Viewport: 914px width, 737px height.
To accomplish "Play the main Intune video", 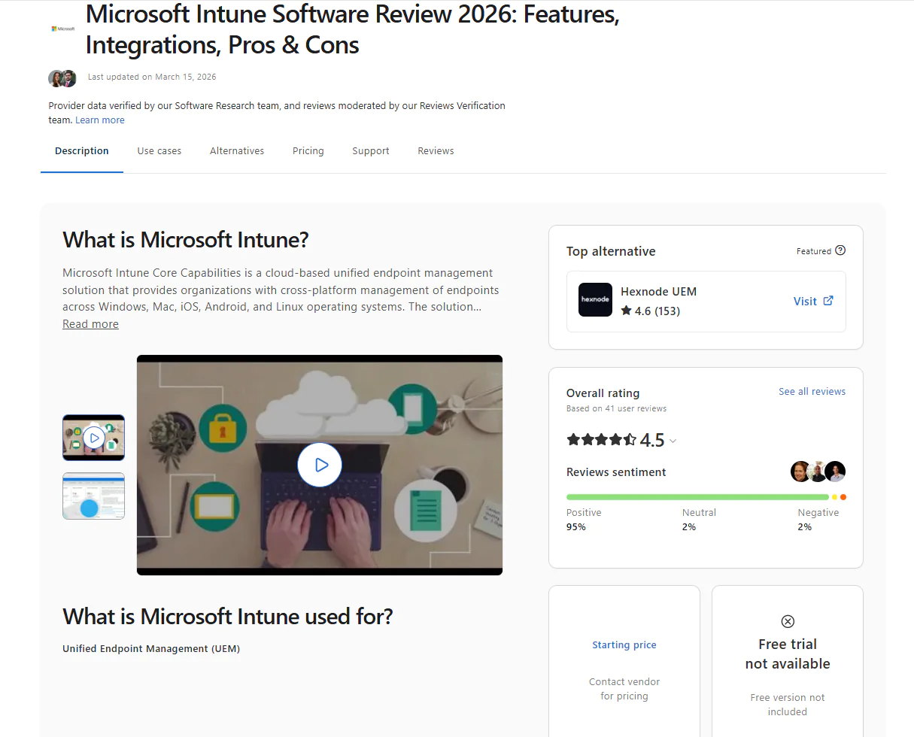I will pos(320,465).
